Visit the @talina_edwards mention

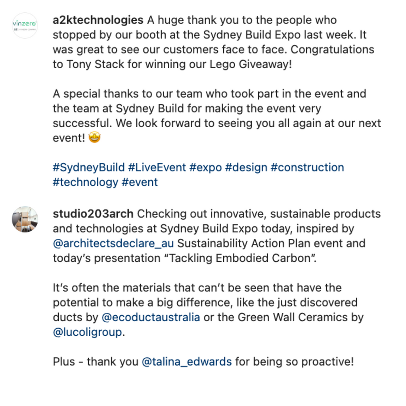click(187, 362)
